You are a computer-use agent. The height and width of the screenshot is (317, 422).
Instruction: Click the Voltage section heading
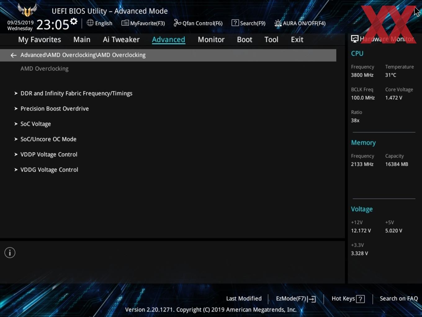click(x=362, y=209)
